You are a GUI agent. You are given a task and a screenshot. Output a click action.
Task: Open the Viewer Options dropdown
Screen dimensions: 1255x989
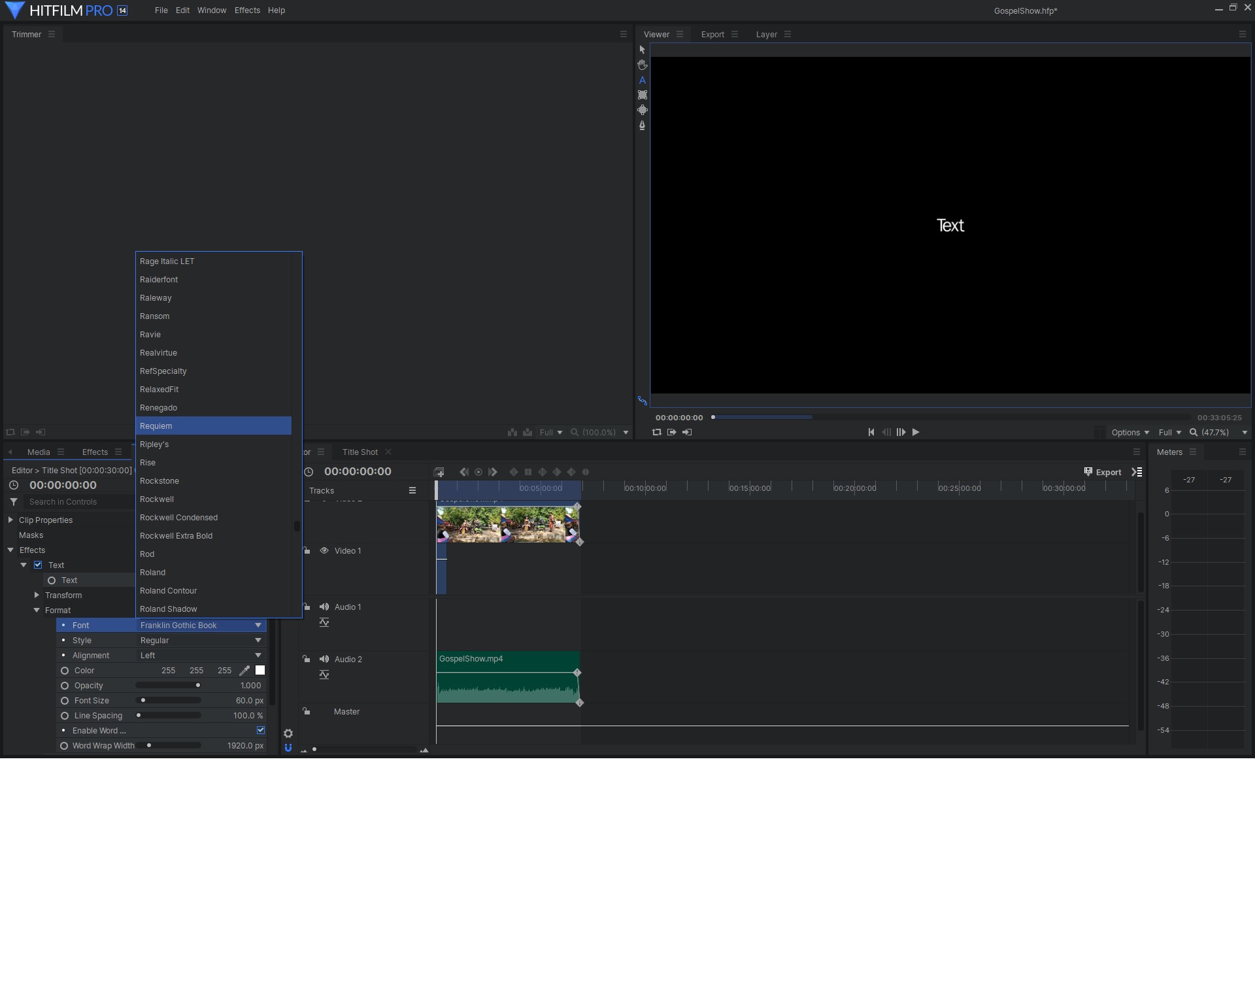pyautogui.click(x=1130, y=432)
